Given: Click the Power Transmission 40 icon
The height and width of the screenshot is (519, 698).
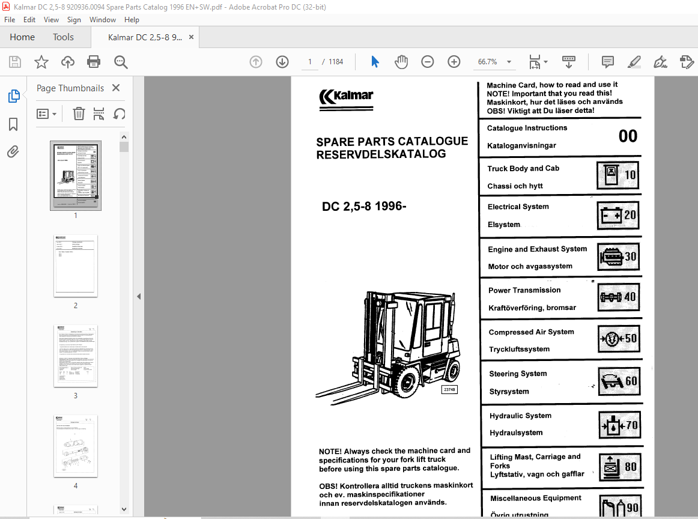Looking at the screenshot, I should click(x=619, y=297).
